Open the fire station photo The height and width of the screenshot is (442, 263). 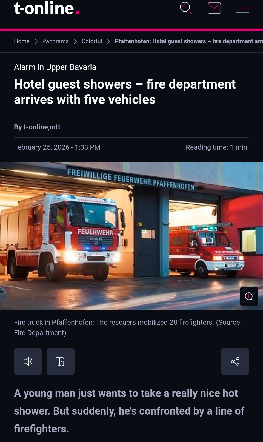tap(131, 236)
